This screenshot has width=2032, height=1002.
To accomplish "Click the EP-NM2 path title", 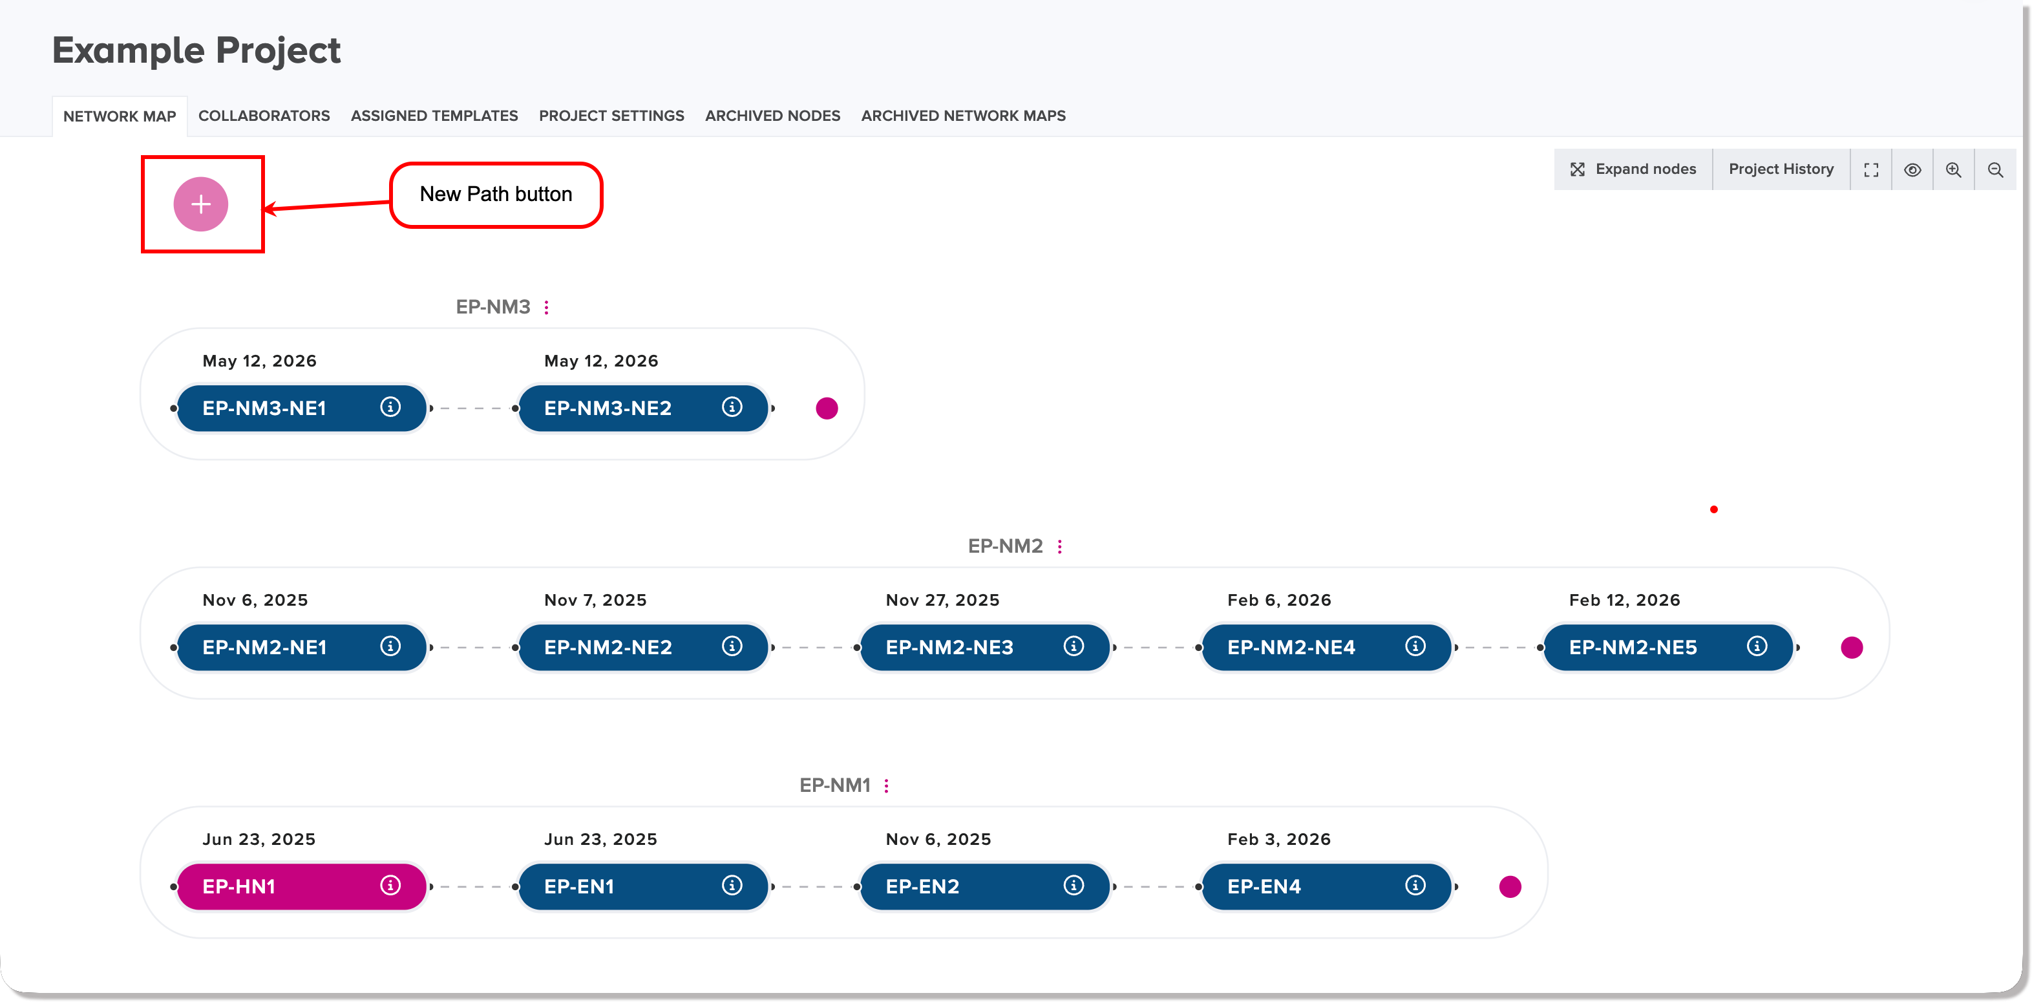I will click(x=1005, y=546).
